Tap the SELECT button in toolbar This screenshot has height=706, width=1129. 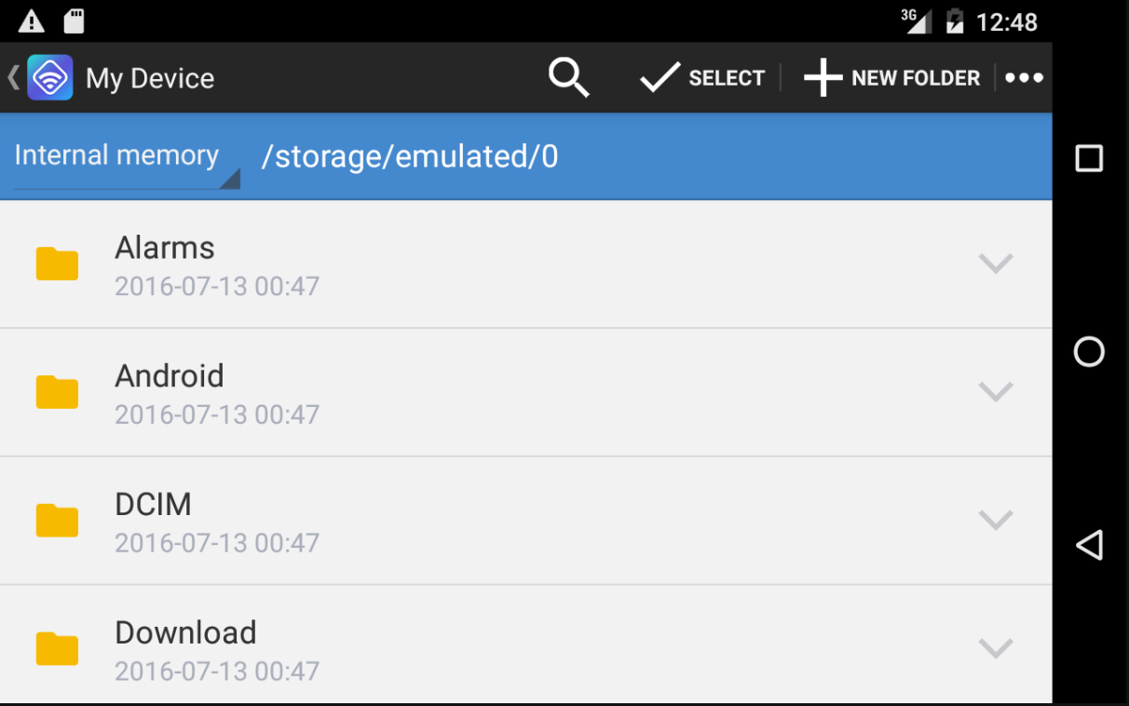point(702,78)
